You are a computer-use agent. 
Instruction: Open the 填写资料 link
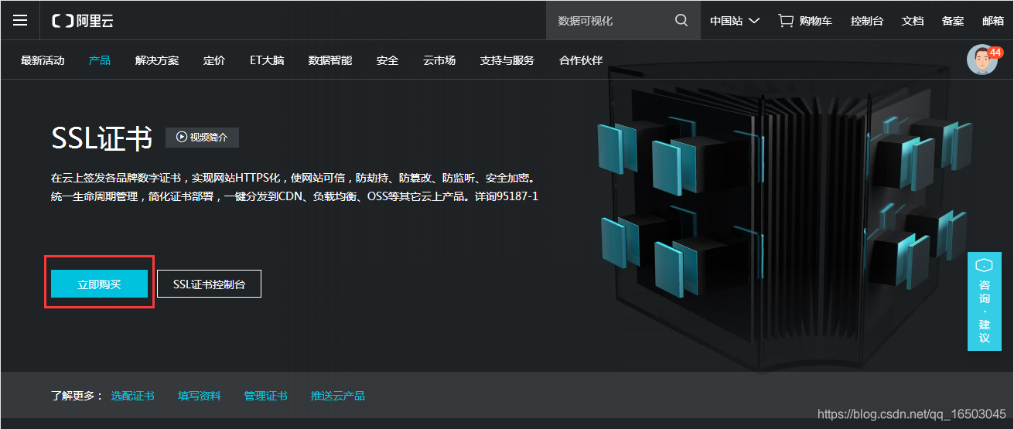pyautogui.click(x=199, y=396)
